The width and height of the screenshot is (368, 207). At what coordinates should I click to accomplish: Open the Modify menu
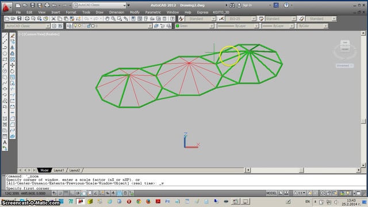135,12
